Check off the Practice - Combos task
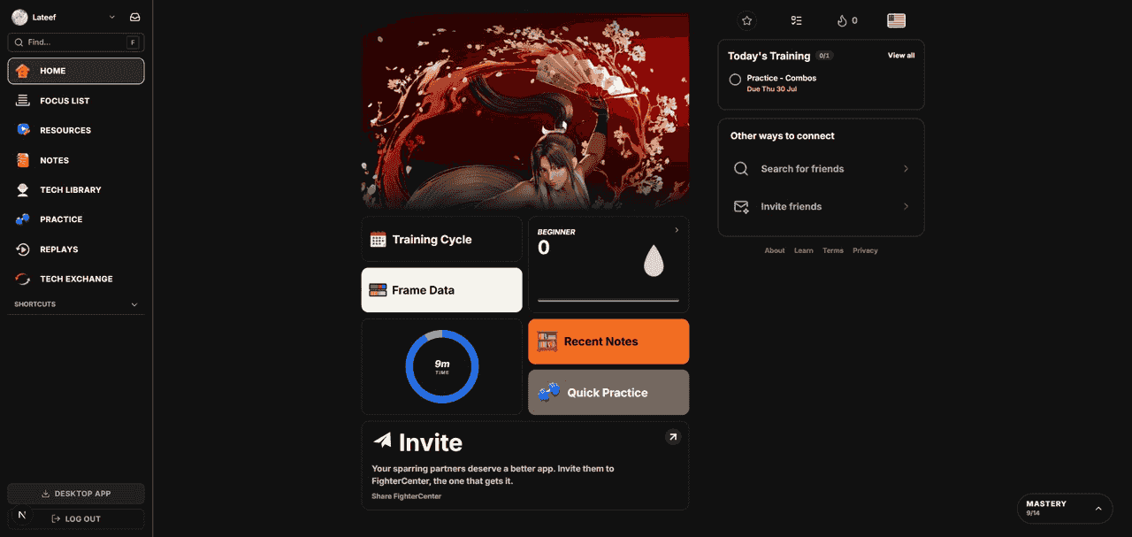Image resolution: width=1132 pixels, height=537 pixels. (x=735, y=80)
